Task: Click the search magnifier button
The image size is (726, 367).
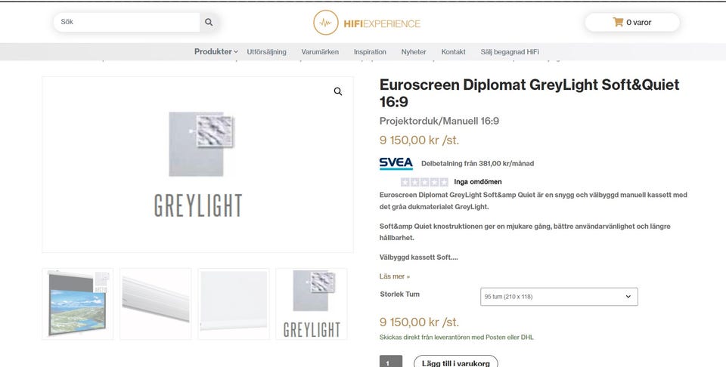Action: (209, 23)
